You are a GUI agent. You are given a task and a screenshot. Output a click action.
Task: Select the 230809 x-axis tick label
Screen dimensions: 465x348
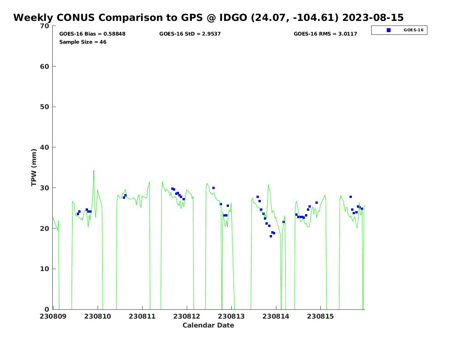[x=53, y=316]
